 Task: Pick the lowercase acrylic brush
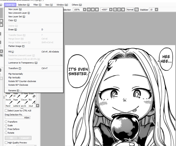(24, 106)
